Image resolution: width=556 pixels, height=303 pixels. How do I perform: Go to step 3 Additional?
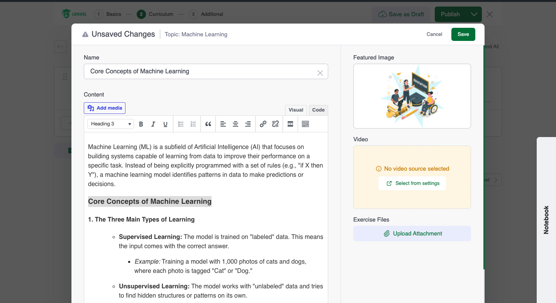(206, 14)
